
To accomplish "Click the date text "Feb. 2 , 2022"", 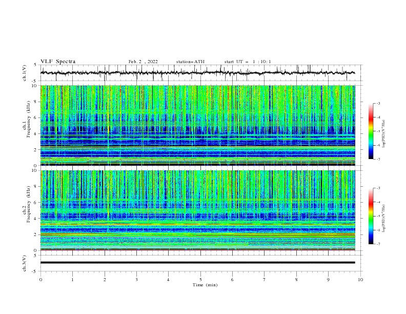I will (143, 62).
